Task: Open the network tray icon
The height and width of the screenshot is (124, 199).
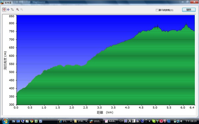Action: (x=178, y=121)
